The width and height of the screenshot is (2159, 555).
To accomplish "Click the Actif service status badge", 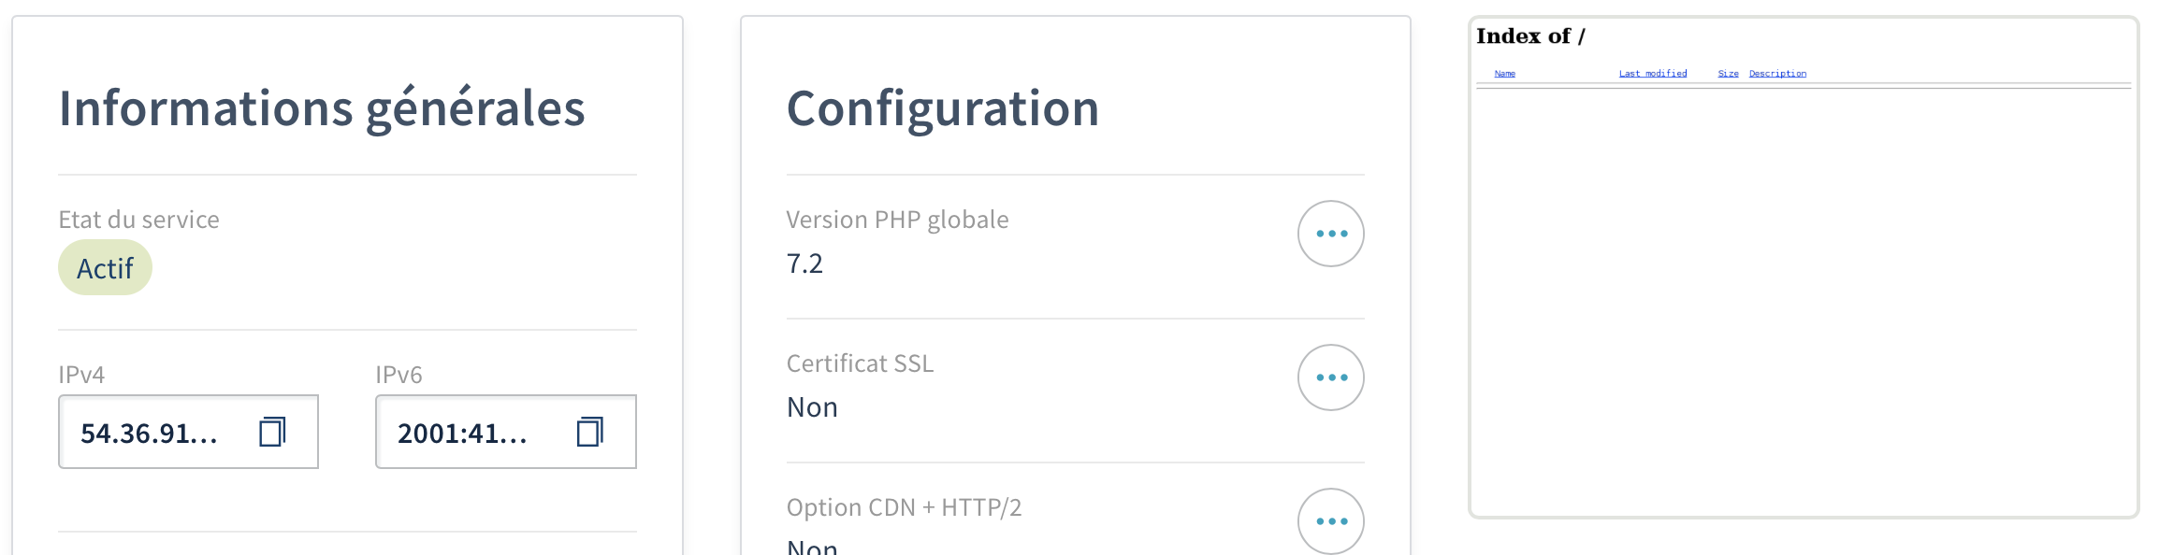I will click(105, 268).
